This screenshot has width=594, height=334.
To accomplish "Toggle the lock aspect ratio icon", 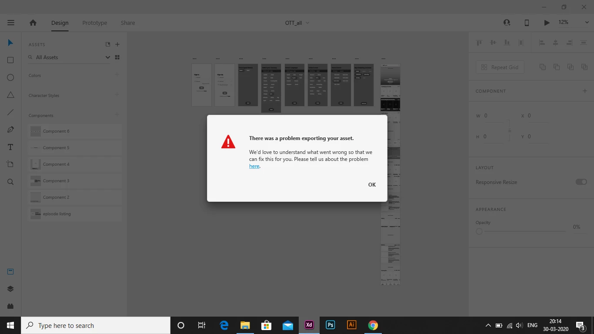I will coord(510,130).
